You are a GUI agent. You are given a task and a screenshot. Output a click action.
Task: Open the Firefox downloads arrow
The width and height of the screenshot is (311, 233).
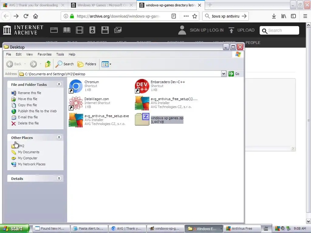[274, 16]
